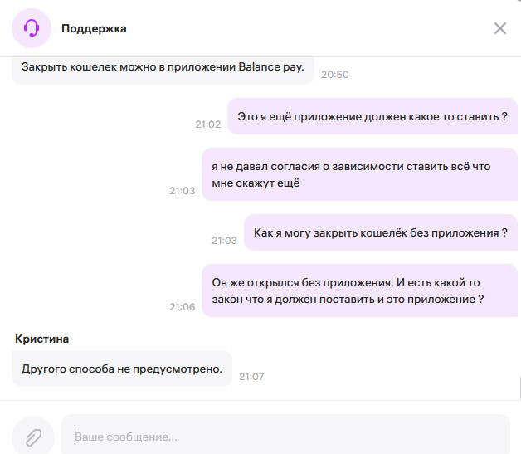Click timestamp beside "я не давал согласия" message
Screen dimensions: 521x454
click(182, 191)
